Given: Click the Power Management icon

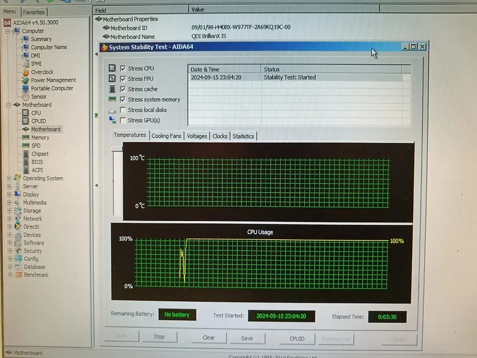Looking at the screenshot, I should pyautogui.click(x=26, y=80).
